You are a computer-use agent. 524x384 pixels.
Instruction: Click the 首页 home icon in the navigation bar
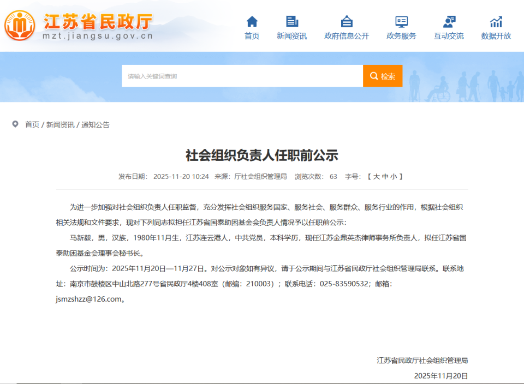[x=252, y=22]
